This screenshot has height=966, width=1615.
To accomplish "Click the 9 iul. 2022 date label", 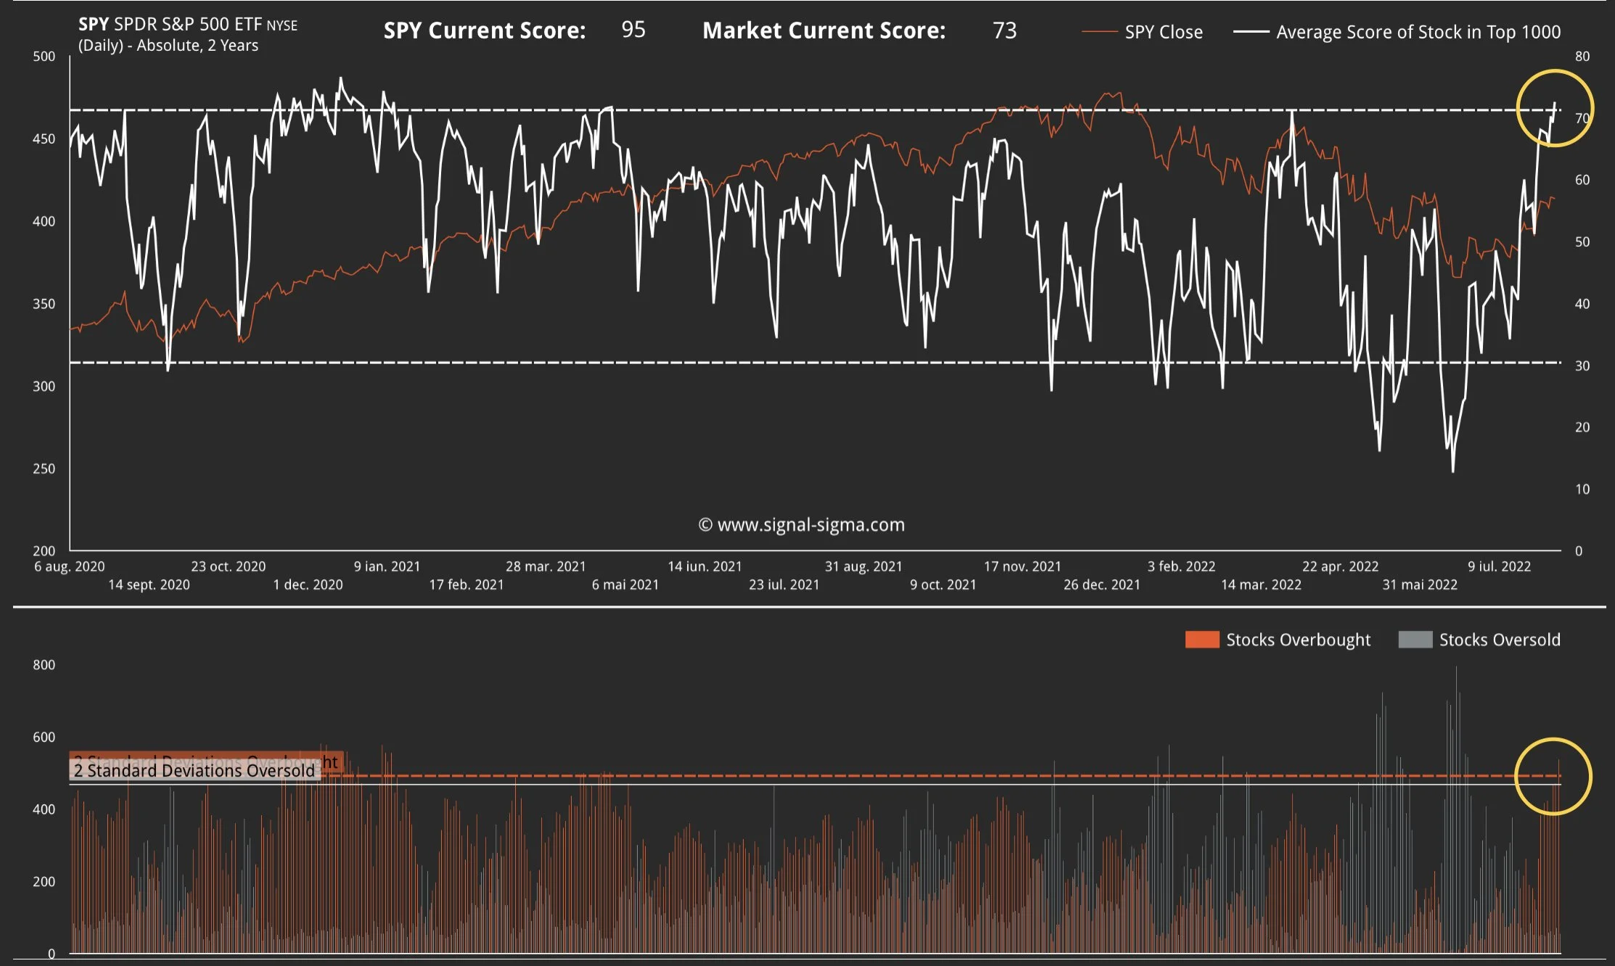I will pos(1499,566).
